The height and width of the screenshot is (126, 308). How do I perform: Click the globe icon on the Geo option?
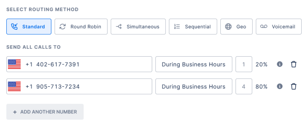click(228, 27)
